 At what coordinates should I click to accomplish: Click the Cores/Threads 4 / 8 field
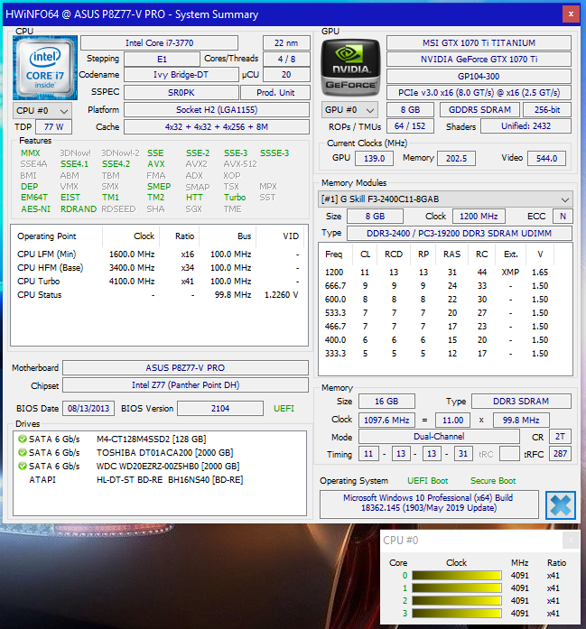click(286, 59)
